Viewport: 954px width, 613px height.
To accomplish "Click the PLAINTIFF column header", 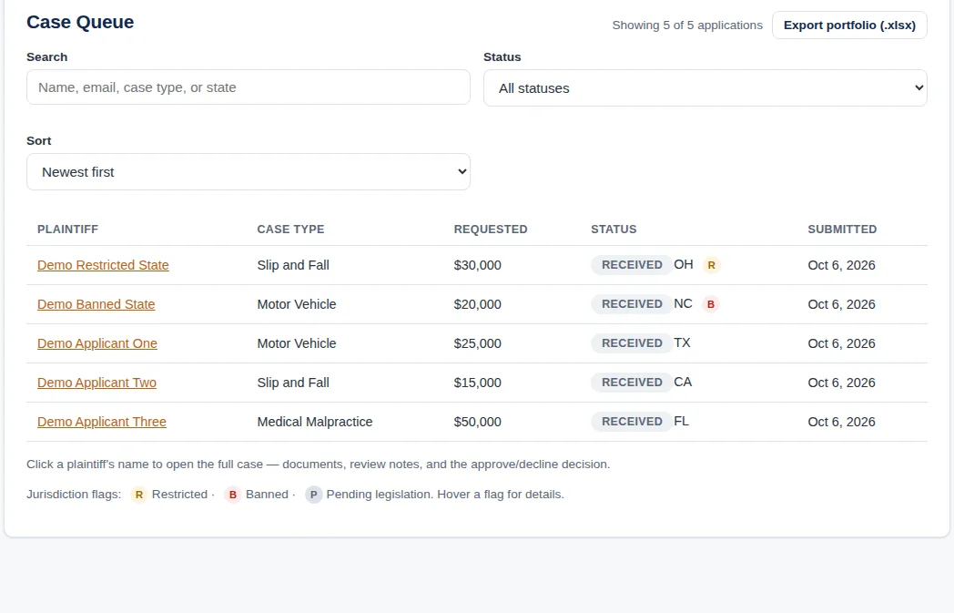I will pos(67,230).
